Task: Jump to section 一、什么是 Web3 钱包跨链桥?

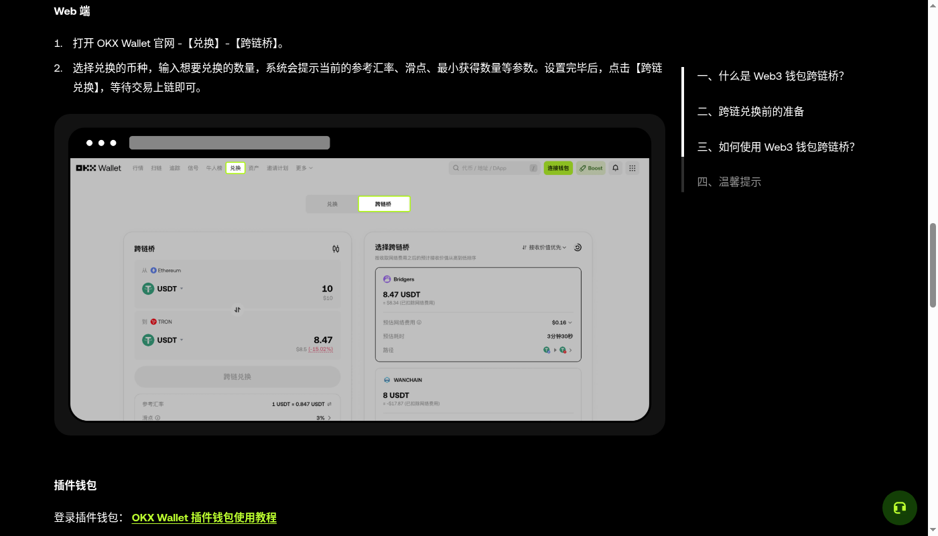Action: click(x=770, y=76)
